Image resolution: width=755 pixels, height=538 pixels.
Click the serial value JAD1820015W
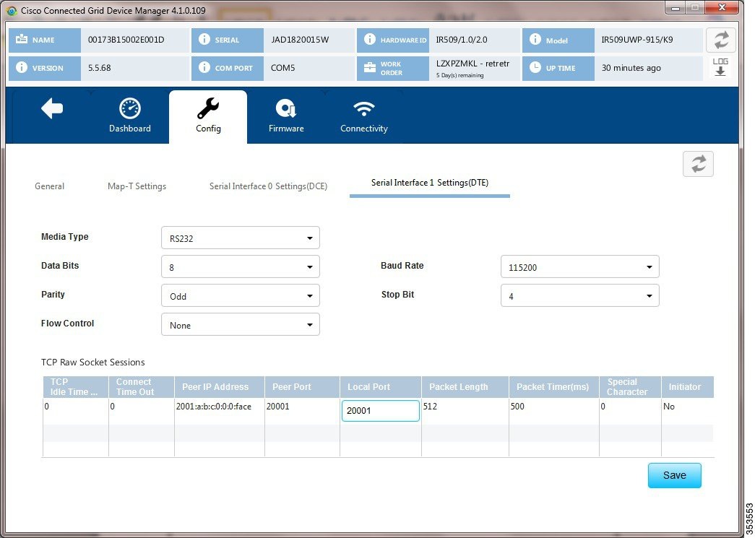pyautogui.click(x=300, y=40)
